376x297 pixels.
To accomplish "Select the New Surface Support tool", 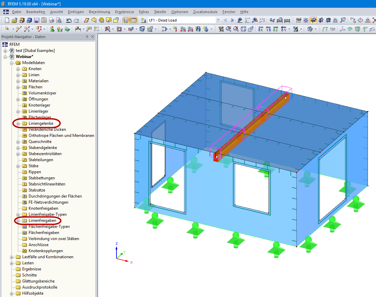I will [67, 29].
